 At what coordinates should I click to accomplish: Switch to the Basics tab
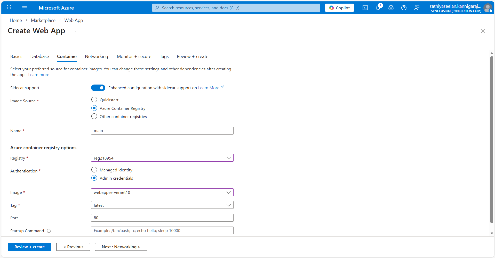16,56
